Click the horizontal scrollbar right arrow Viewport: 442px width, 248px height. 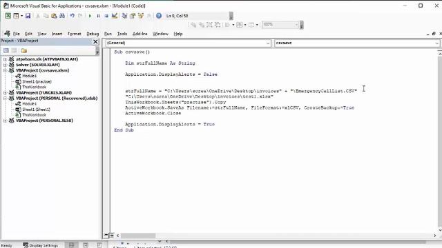click(434, 236)
